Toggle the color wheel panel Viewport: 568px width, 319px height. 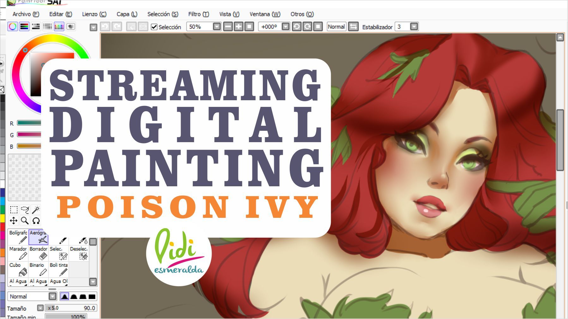(x=13, y=26)
